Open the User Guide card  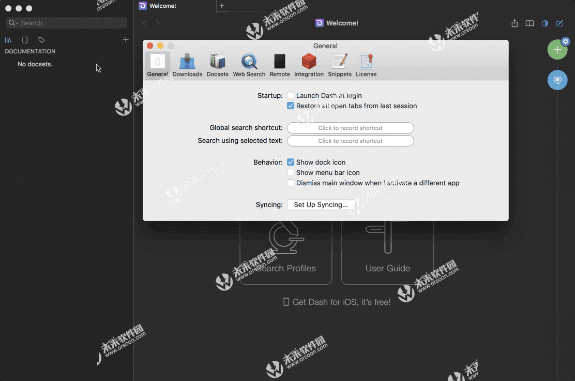tap(388, 253)
